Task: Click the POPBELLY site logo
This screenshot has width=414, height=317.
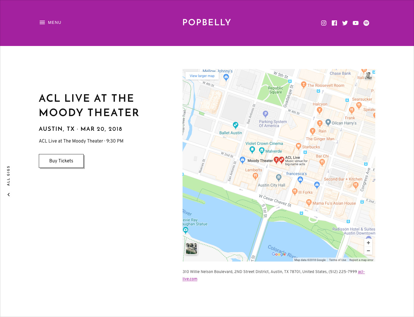Action: tap(207, 22)
